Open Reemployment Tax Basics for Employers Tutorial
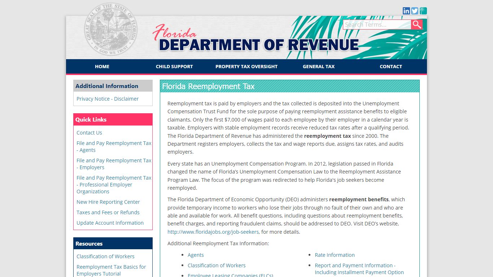This screenshot has height=277, width=493. (111, 270)
